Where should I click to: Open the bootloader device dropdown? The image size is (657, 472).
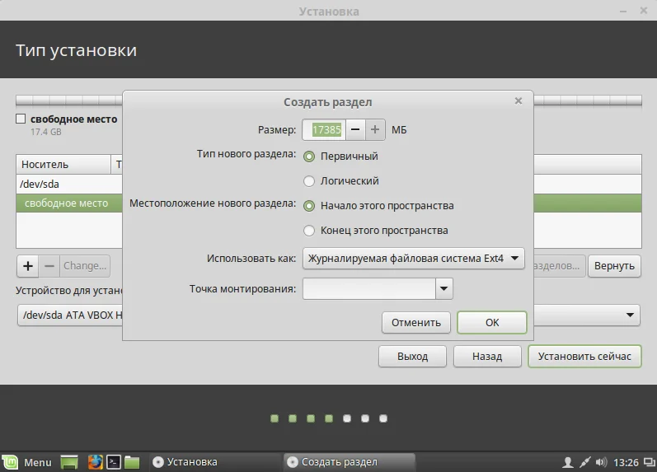click(630, 315)
